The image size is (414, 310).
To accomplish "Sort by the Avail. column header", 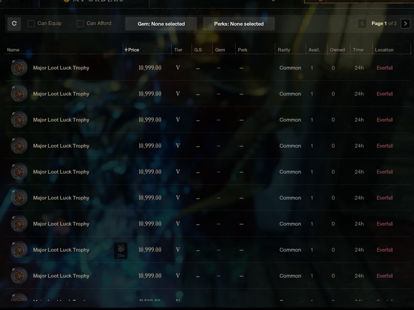I will click(314, 50).
